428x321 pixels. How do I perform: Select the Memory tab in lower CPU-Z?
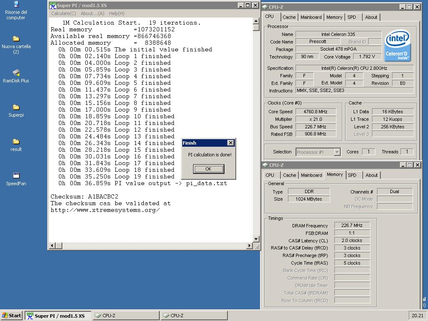click(335, 174)
